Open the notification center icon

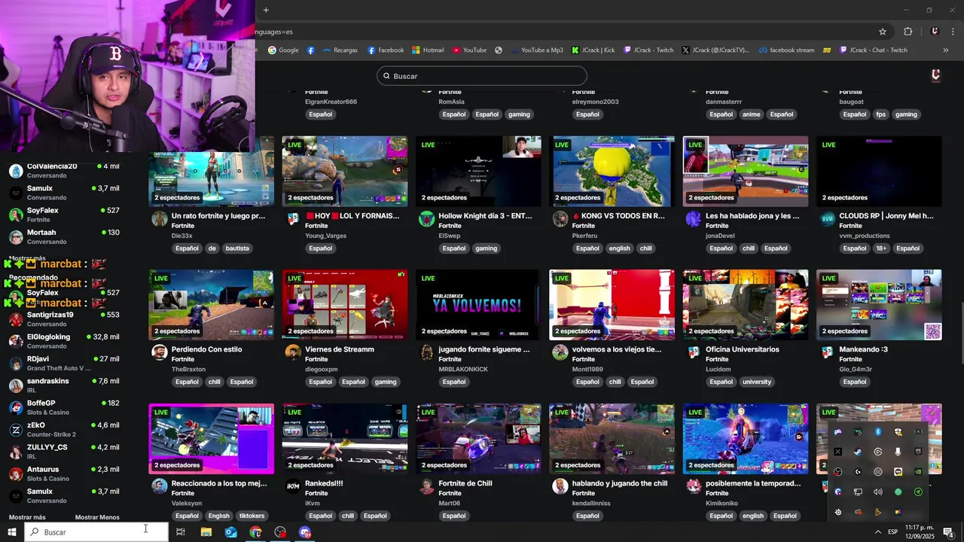tap(948, 532)
